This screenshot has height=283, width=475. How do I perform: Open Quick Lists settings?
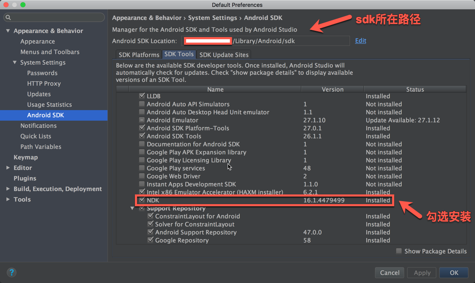click(36, 136)
